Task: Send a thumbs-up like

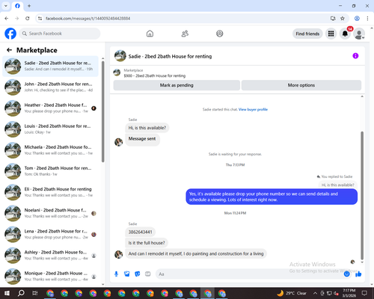Action: click(358, 274)
